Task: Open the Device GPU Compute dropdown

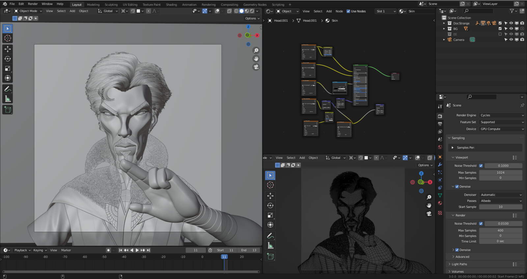Action: pyautogui.click(x=502, y=129)
